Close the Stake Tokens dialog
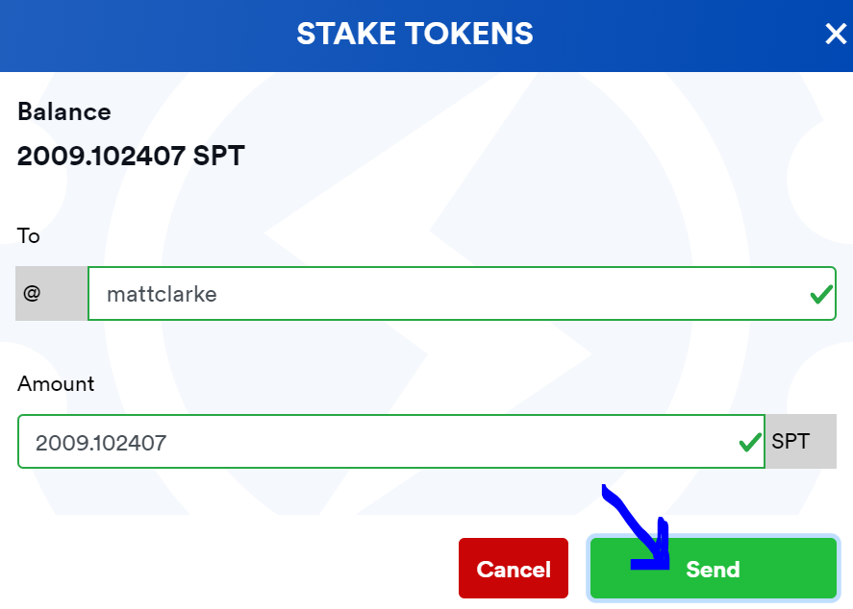 [835, 35]
